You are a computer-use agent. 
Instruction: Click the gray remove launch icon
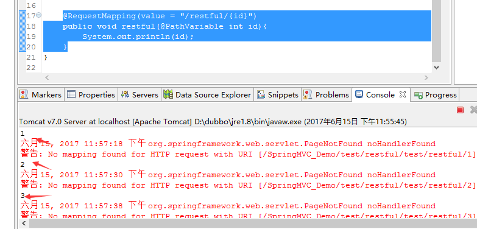coord(474,110)
